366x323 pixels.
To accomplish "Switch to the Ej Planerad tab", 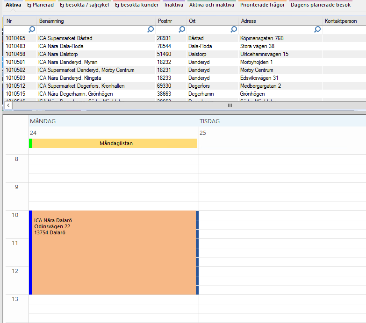I will pyautogui.click(x=40, y=5).
